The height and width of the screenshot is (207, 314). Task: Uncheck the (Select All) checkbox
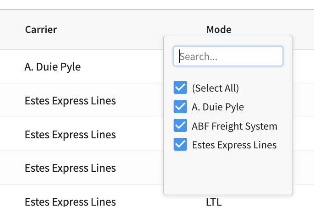pos(180,88)
